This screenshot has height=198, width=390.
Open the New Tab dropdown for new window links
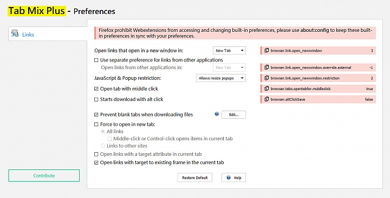[x=229, y=51]
